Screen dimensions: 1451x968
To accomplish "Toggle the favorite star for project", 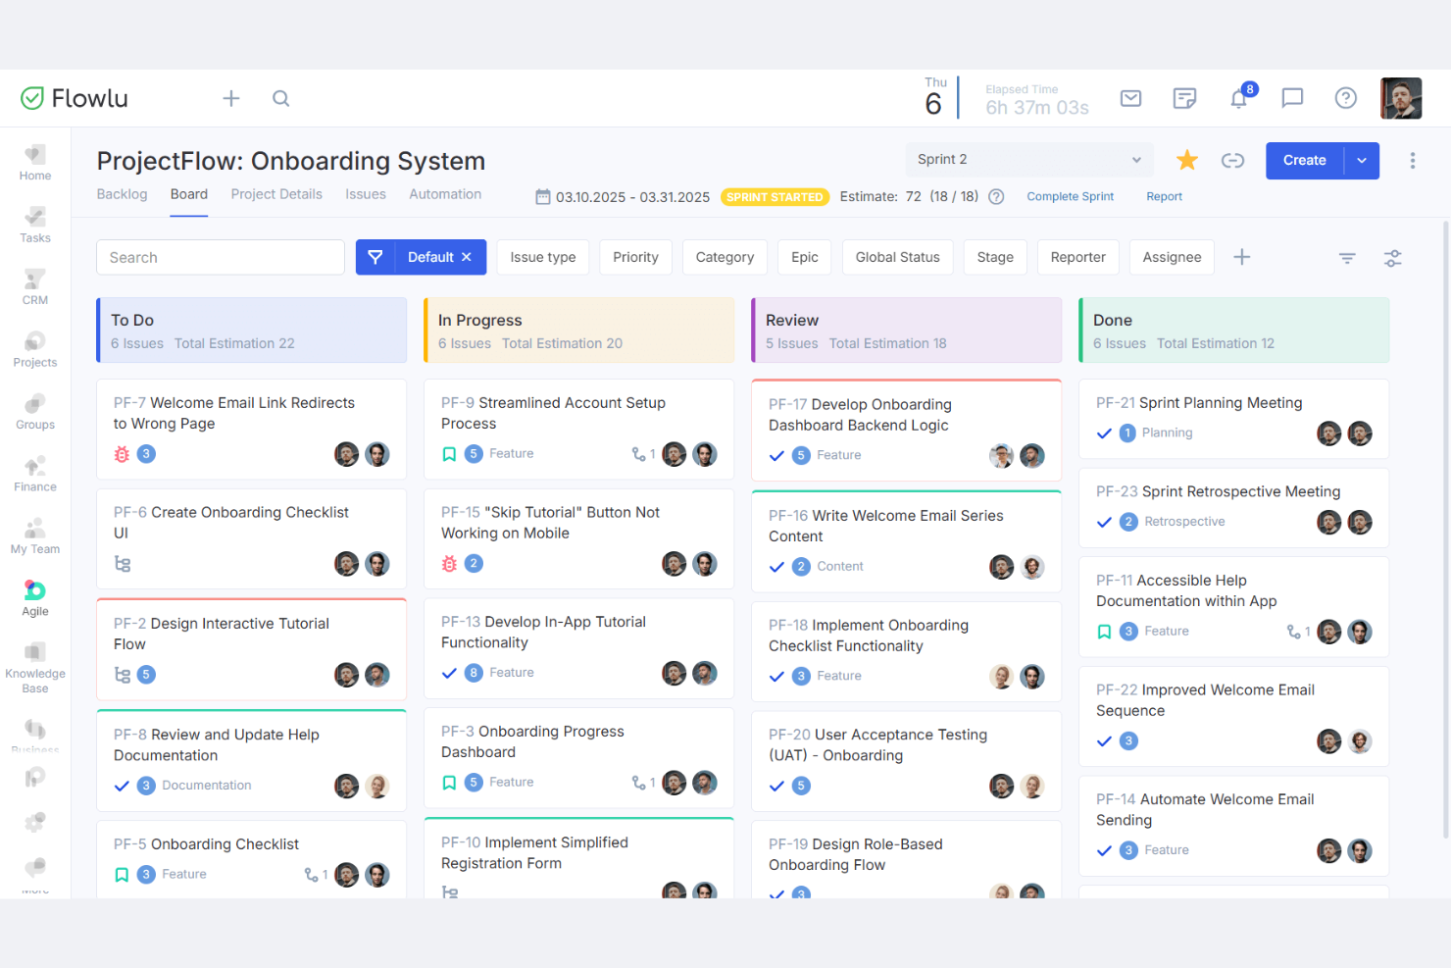I will click(x=1187, y=160).
